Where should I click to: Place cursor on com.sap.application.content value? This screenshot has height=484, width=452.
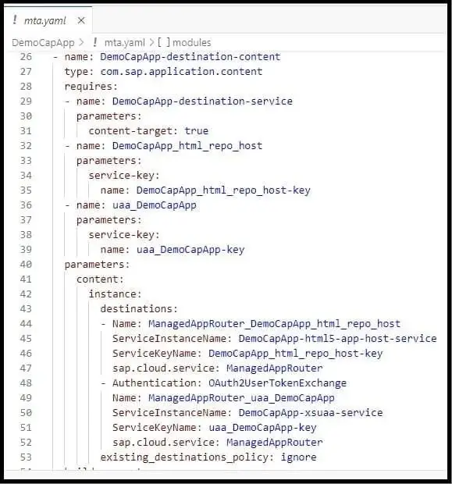tap(182, 72)
